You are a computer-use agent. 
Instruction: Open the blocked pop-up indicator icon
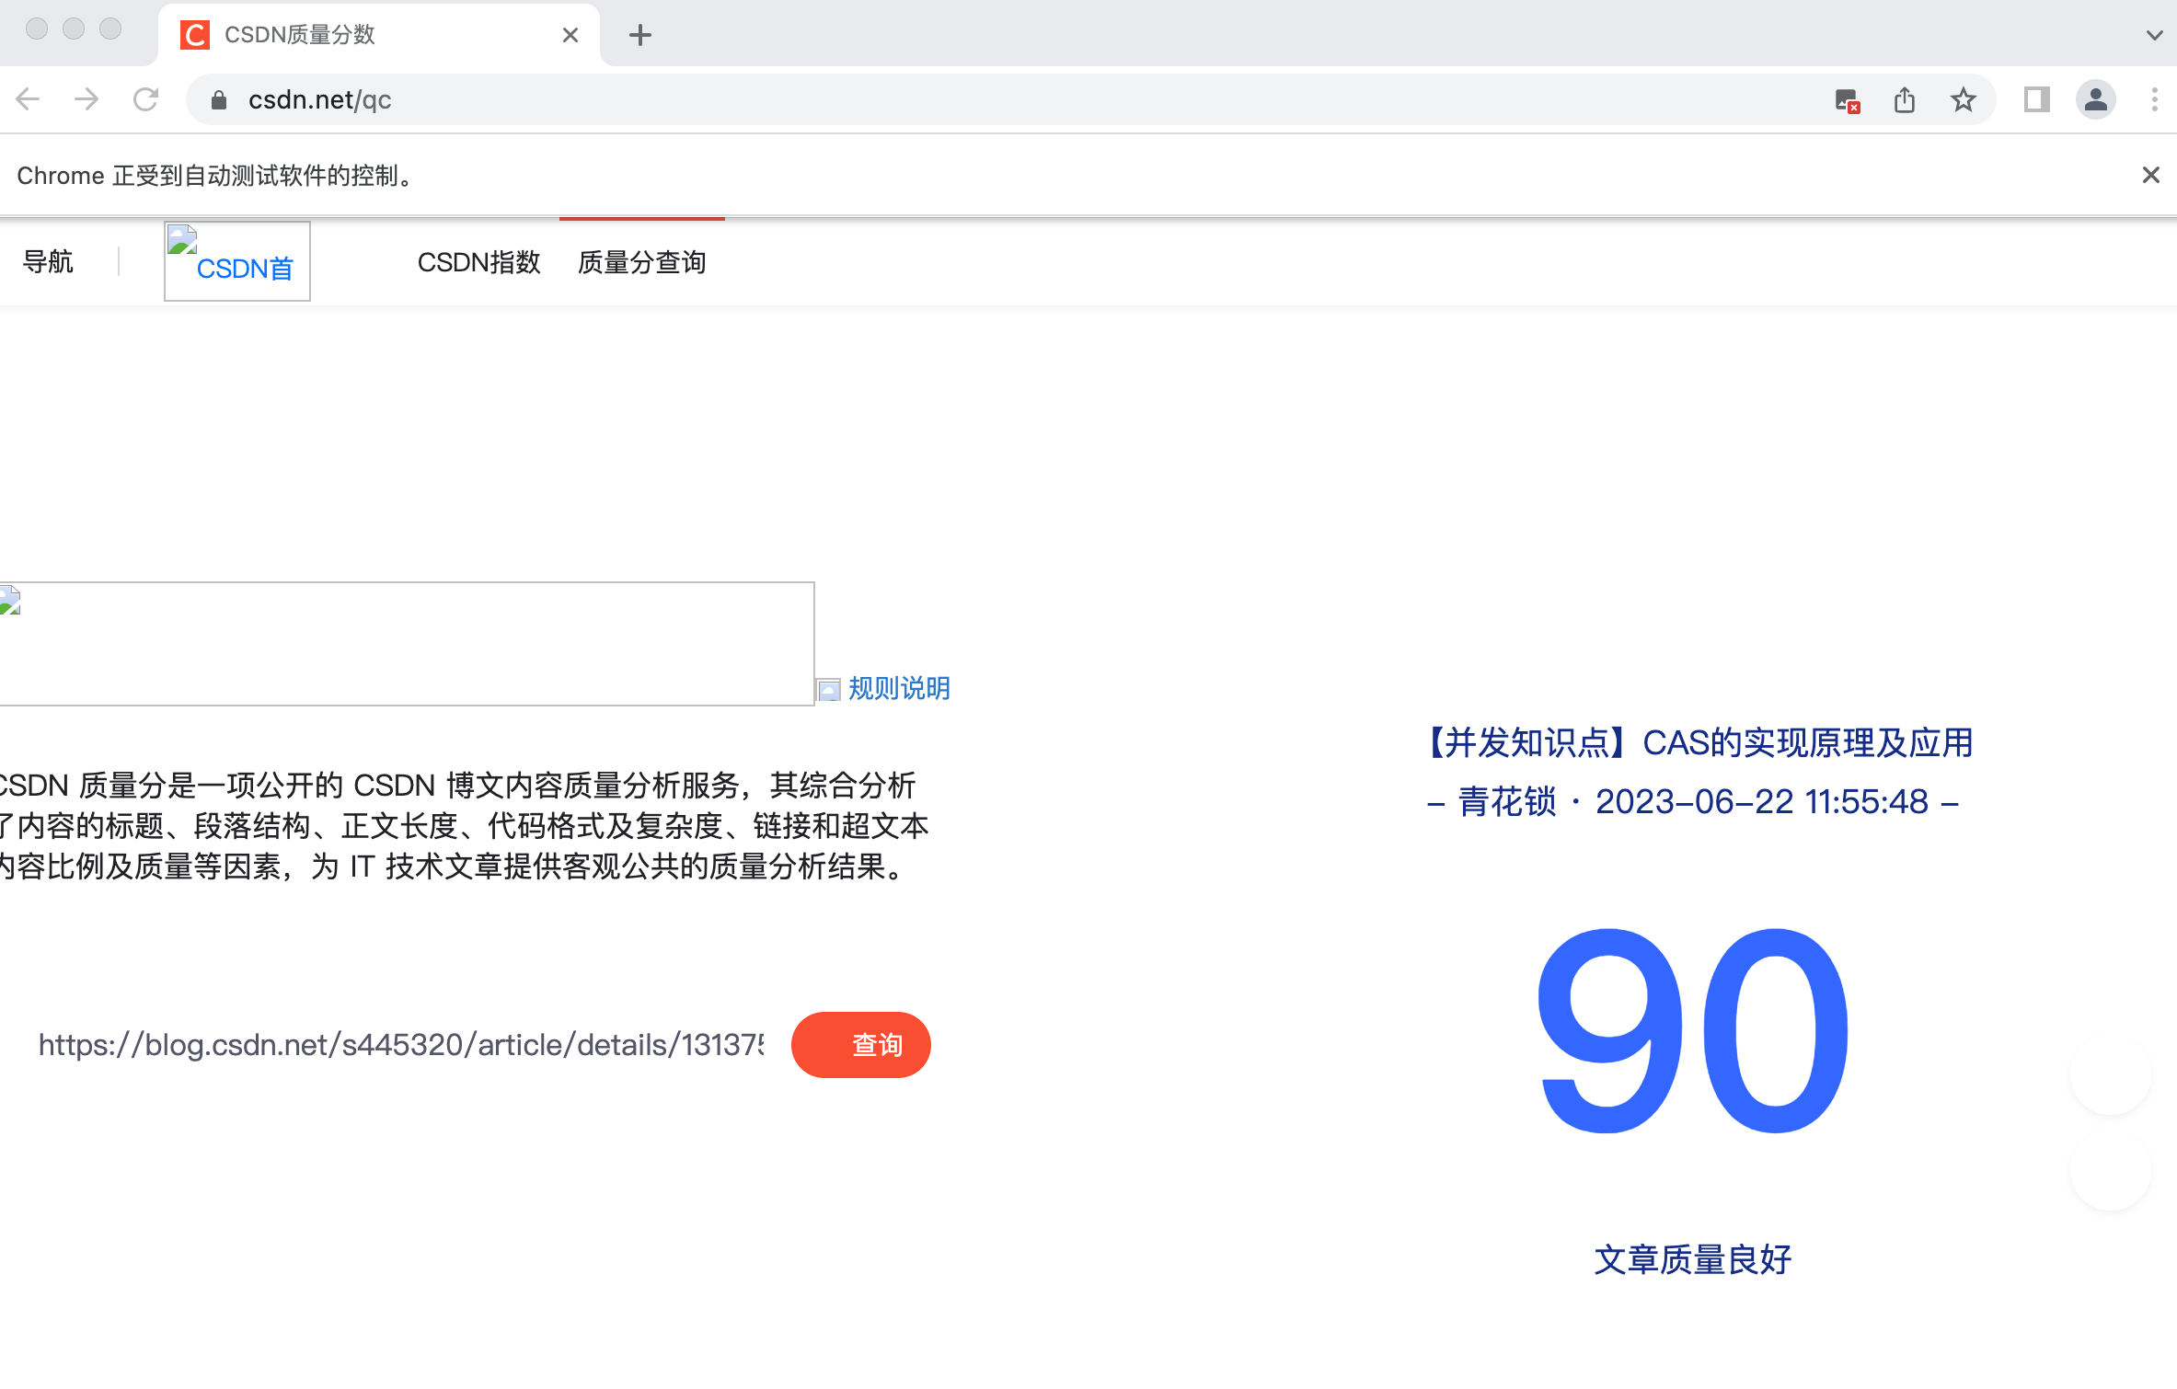point(1847,99)
